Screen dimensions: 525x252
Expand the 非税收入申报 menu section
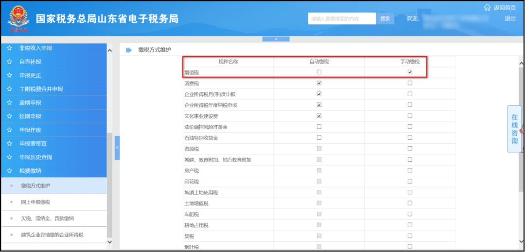pos(53,48)
